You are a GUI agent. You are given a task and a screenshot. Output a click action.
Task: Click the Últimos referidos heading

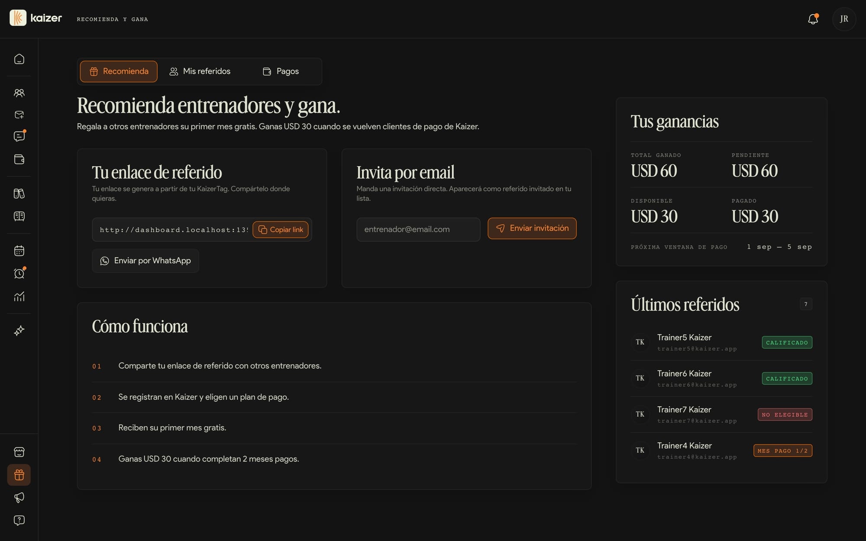(685, 304)
